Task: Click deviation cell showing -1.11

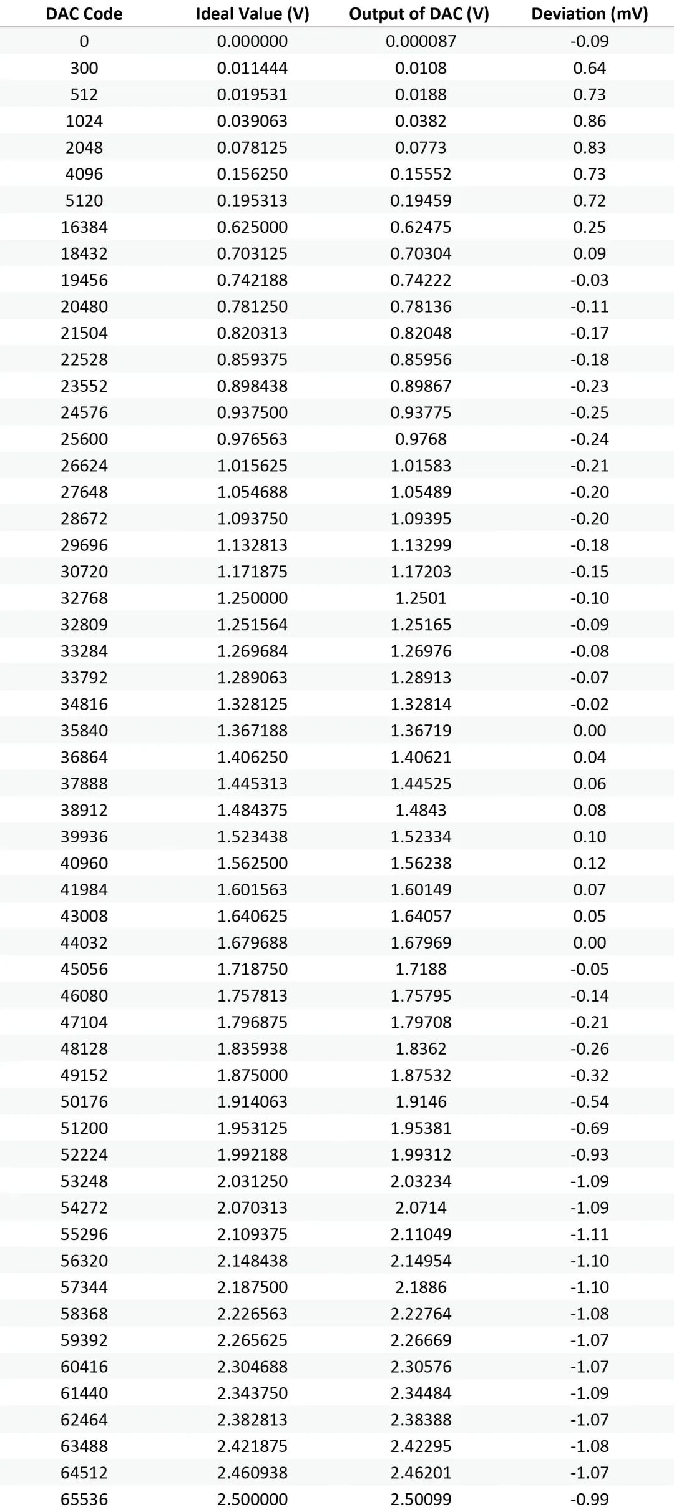Action: coord(589,1234)
